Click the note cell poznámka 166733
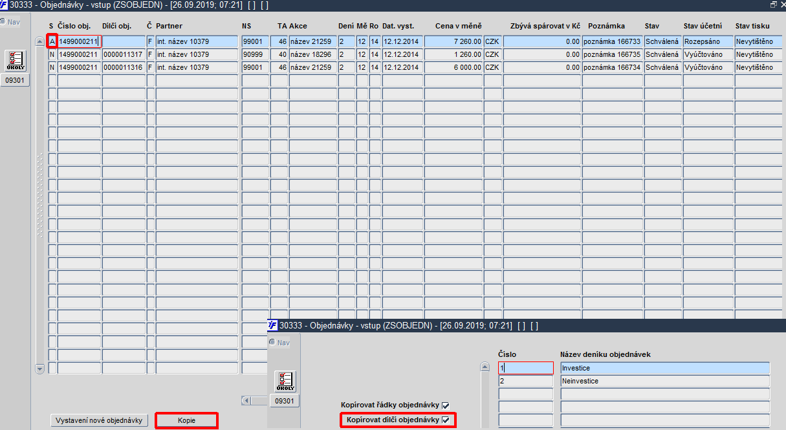The image size is (786, 430). pos(612,41)
